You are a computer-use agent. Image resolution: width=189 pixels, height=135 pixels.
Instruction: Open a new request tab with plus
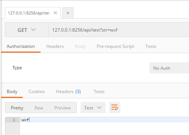(68, 13)
